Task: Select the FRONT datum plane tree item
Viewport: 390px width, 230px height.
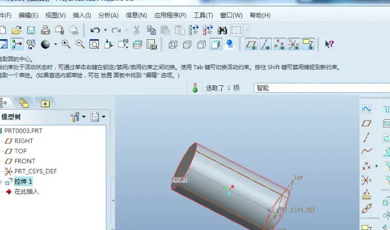Action: 25,161
